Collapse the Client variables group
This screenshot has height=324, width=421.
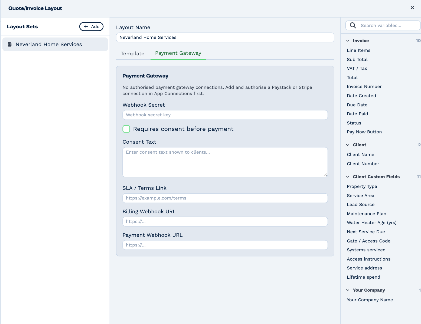(348, 145)
